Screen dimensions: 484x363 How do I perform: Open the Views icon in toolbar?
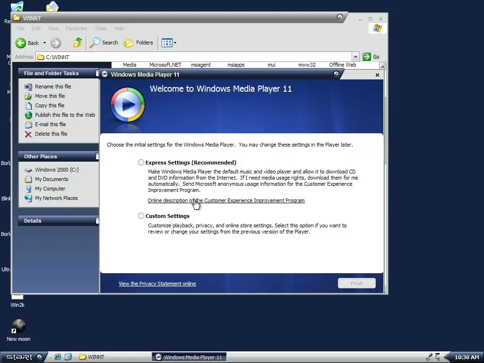(167, 43)
